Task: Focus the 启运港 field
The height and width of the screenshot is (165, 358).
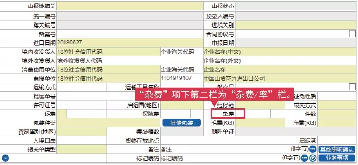Action: (337, 140)
